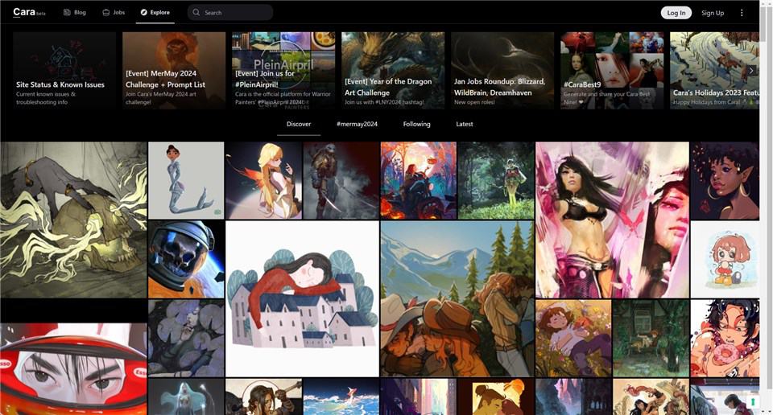Click the magnifying glass search icon
This screenshot has height=415, width=773.
tap(196, 12)
